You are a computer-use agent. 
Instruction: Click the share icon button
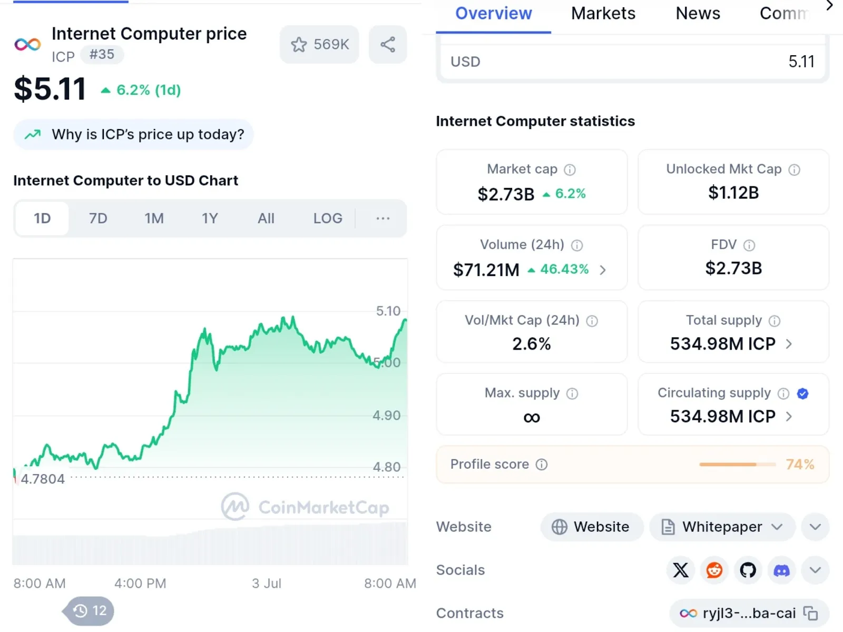point(388,45)
